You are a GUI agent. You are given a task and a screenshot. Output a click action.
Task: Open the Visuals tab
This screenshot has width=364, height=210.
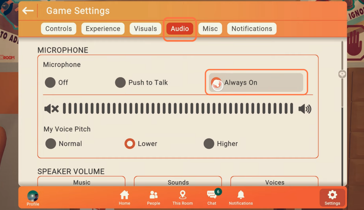(145, 28)
